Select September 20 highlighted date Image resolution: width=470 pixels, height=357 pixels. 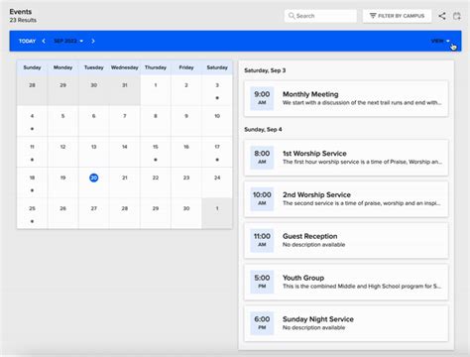(94, 178)
